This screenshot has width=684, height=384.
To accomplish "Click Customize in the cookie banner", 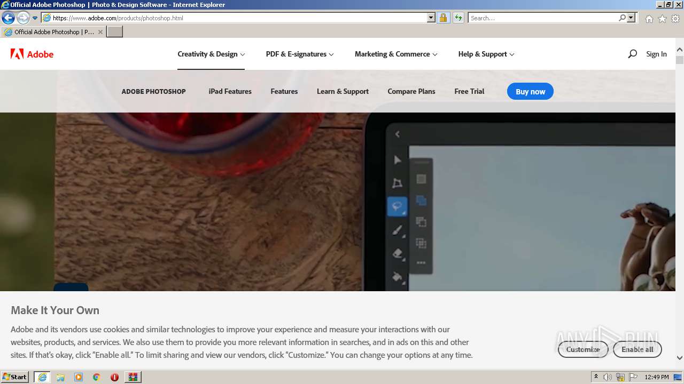I will 583,349.
